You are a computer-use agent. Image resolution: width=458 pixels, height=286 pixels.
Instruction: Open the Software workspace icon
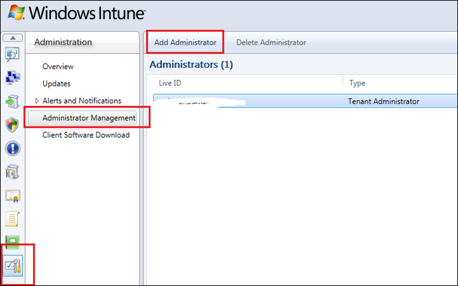pyautogui.click(x=12, y=172)
